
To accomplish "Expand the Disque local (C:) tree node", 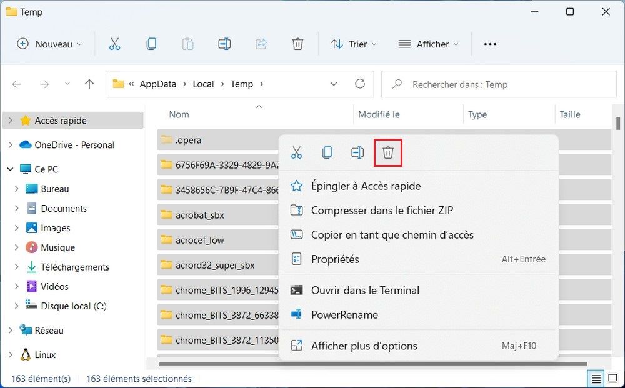I will tap(16, 306).
